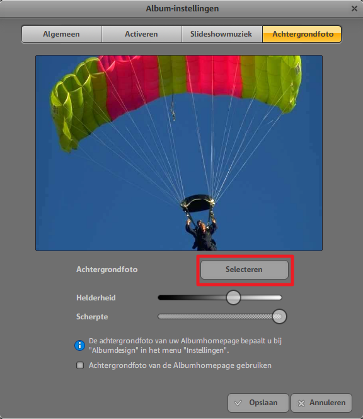Click the Helderheid label text
The image size is (363, 419).
click(x=96, y=298)
